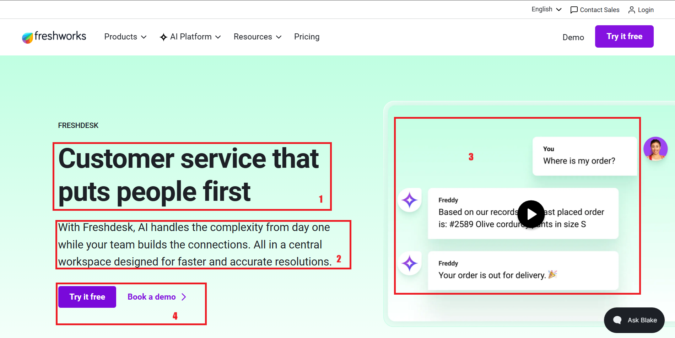Click the person icon beside Login
Screen dimensions: 675x338
click(x=632, y=10)
